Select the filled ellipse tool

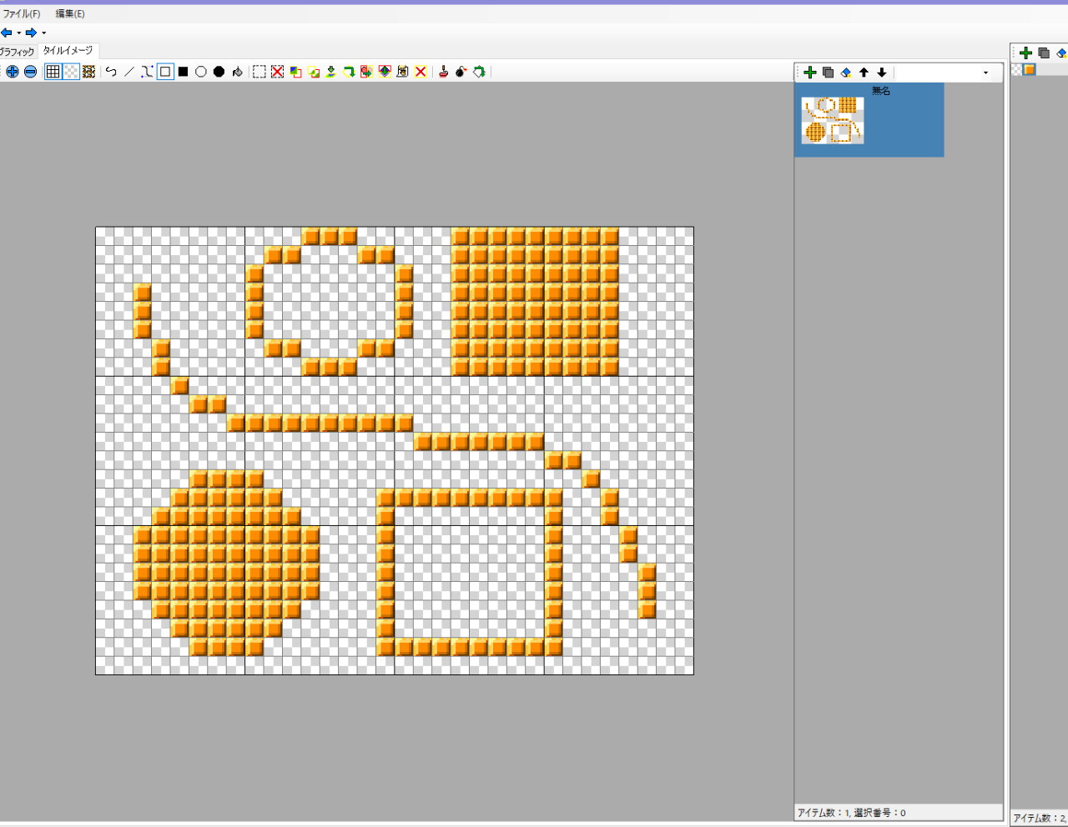tap(219, 72)
